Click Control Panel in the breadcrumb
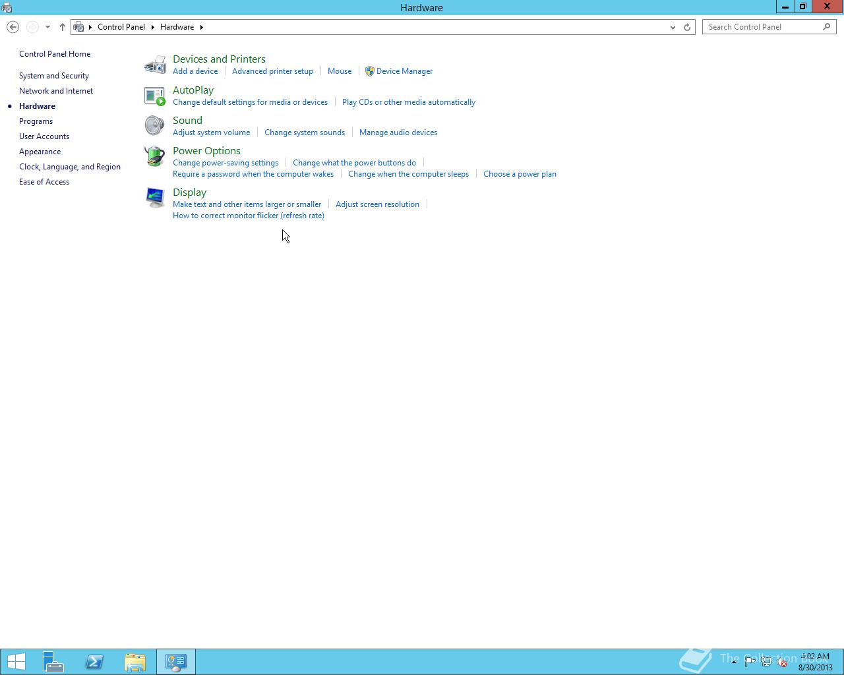This screenshot has height=675, width=844. pyautogui.click(x=121, y=27)
